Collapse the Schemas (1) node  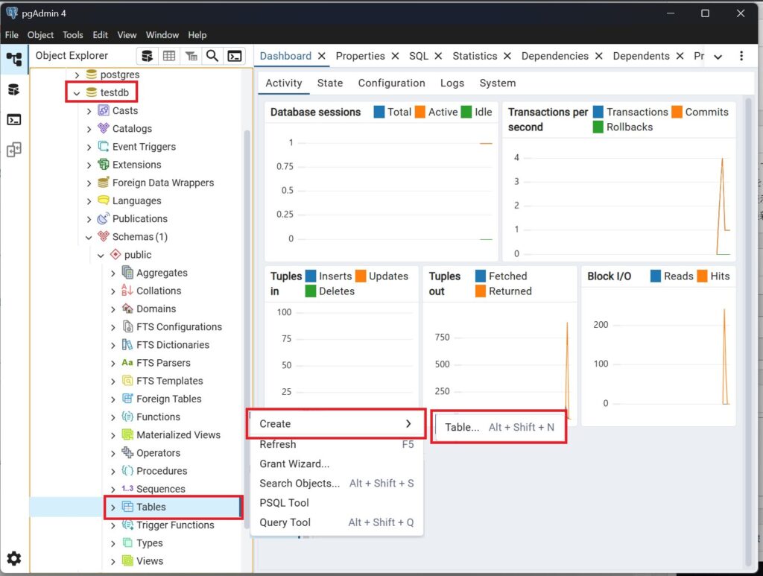89,238
